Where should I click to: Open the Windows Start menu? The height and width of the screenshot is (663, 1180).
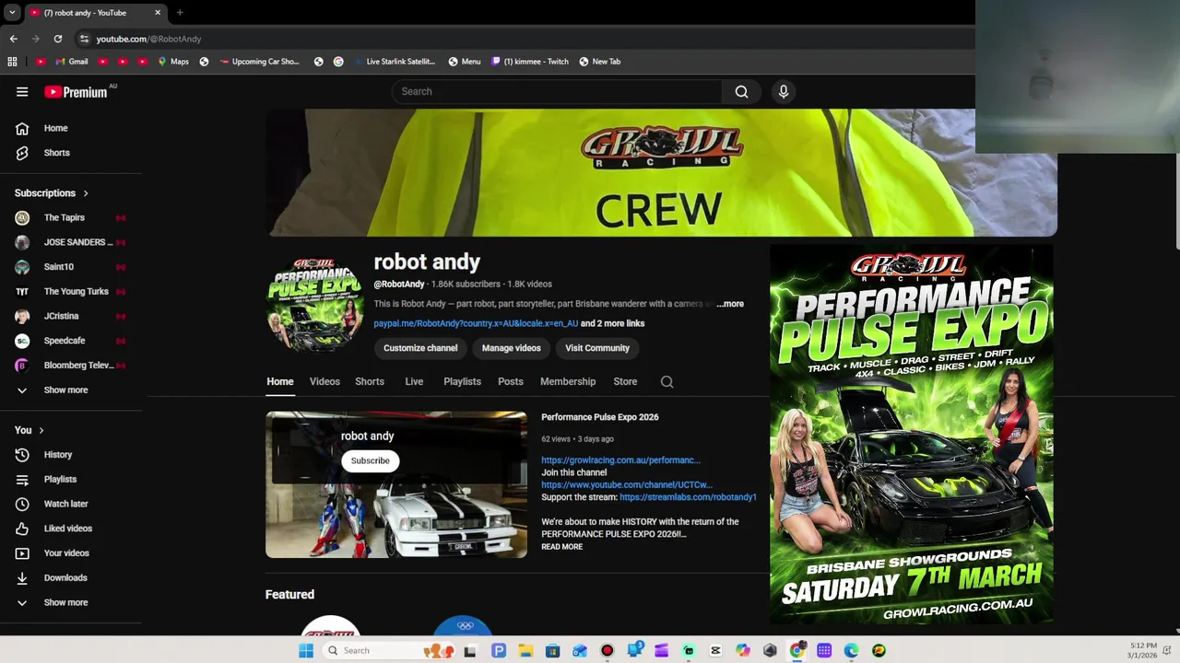306,650
